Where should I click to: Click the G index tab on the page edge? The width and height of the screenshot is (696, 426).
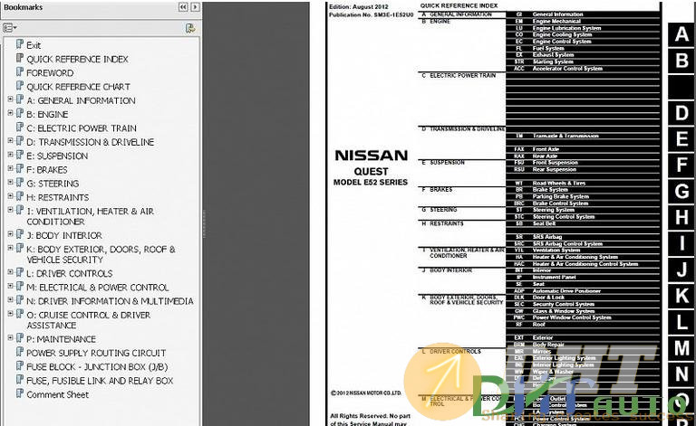pyautogui.click(x=681, y=192)
